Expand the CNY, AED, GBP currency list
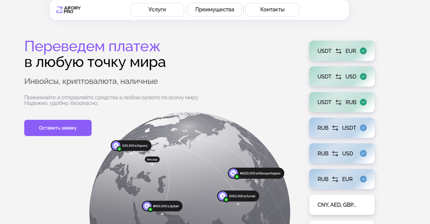 341,204
